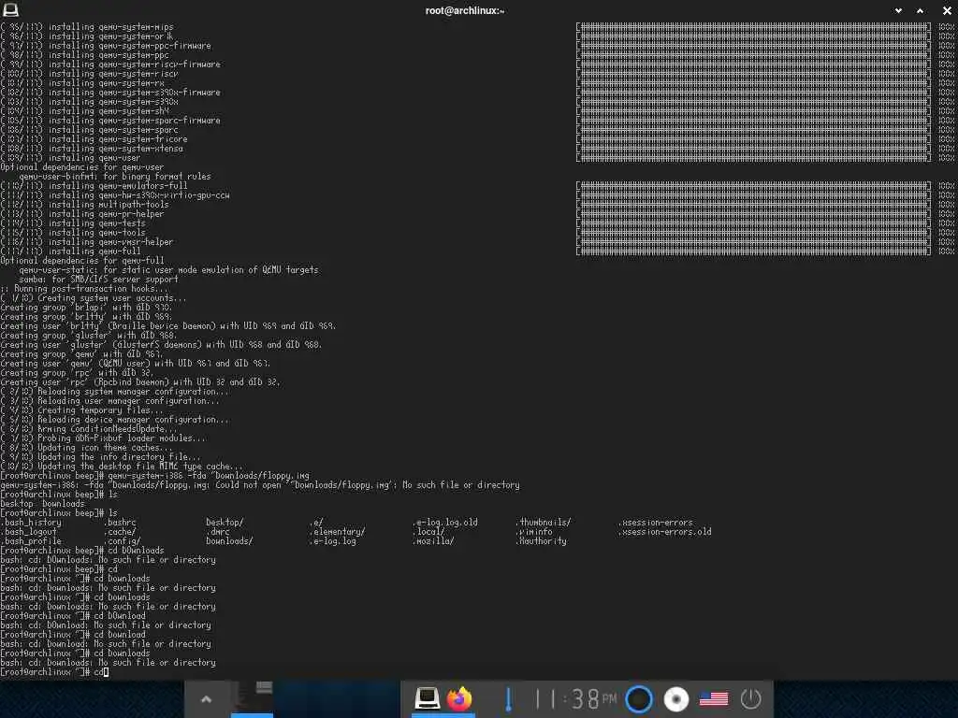Click the qemu-full install progress bar

pos(753,251)
